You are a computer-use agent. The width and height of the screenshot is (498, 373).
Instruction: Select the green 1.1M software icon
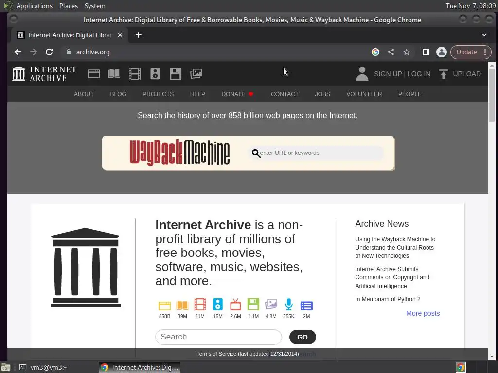click(253, 305)
